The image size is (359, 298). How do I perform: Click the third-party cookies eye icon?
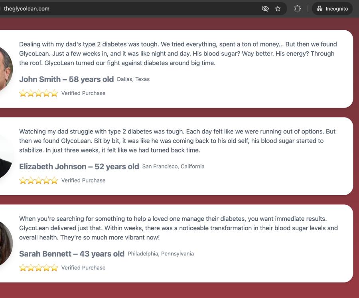265,8
